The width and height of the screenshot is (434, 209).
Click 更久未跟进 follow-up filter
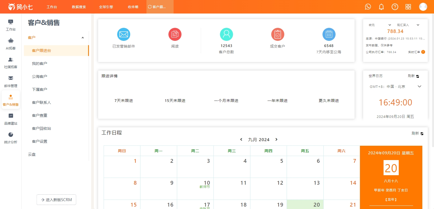point(329,101)
